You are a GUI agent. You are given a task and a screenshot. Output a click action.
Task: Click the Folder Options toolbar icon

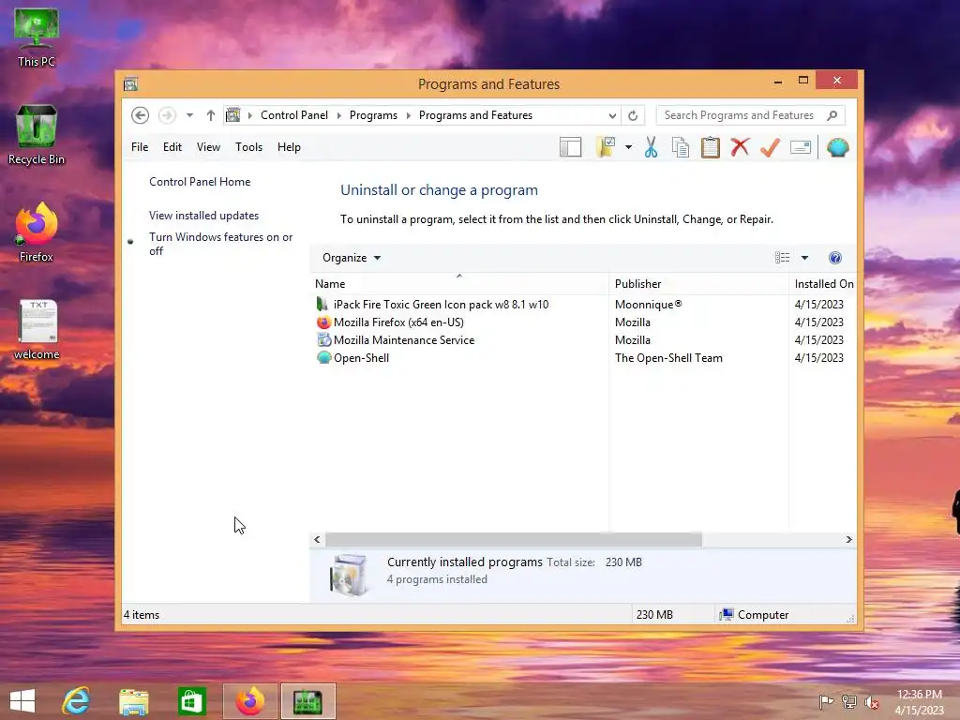coord(606,147)
